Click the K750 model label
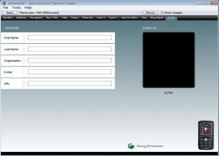The image size is (219, 156). (168, 93)
